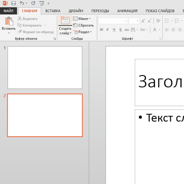This screenshot has height=184, width=184.
Task: Clear all formatting icon
Action: point(158,21)
